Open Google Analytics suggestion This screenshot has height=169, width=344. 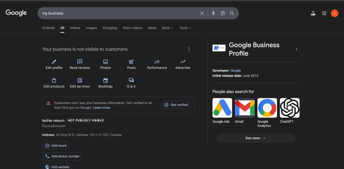pos(267,112)
